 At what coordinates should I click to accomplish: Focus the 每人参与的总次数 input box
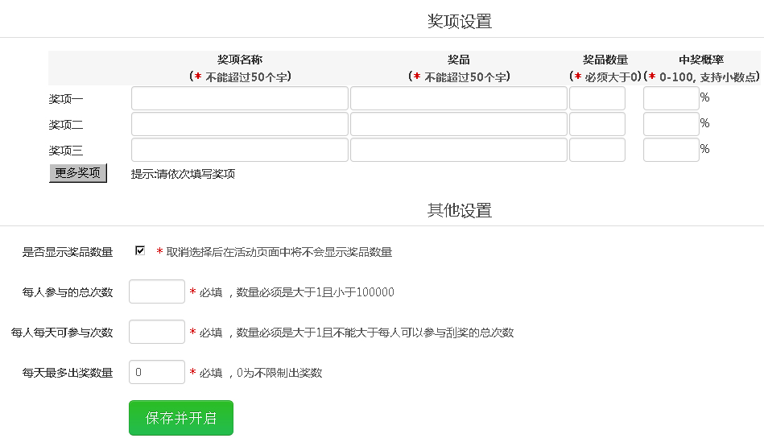click(x=157, y=292)
